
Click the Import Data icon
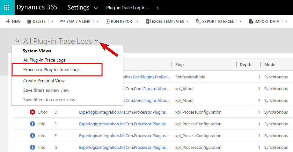(251, 21)
